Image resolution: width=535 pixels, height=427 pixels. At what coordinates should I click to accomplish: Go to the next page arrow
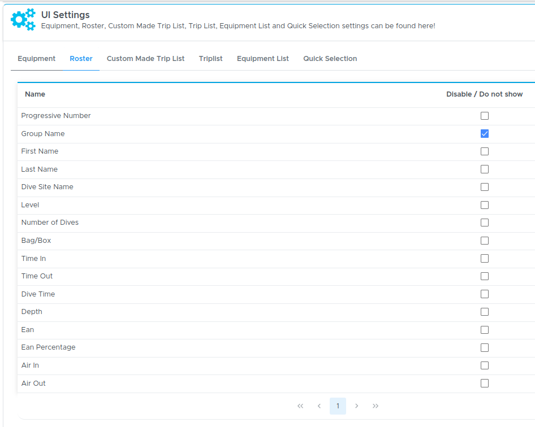pos(356,406)
